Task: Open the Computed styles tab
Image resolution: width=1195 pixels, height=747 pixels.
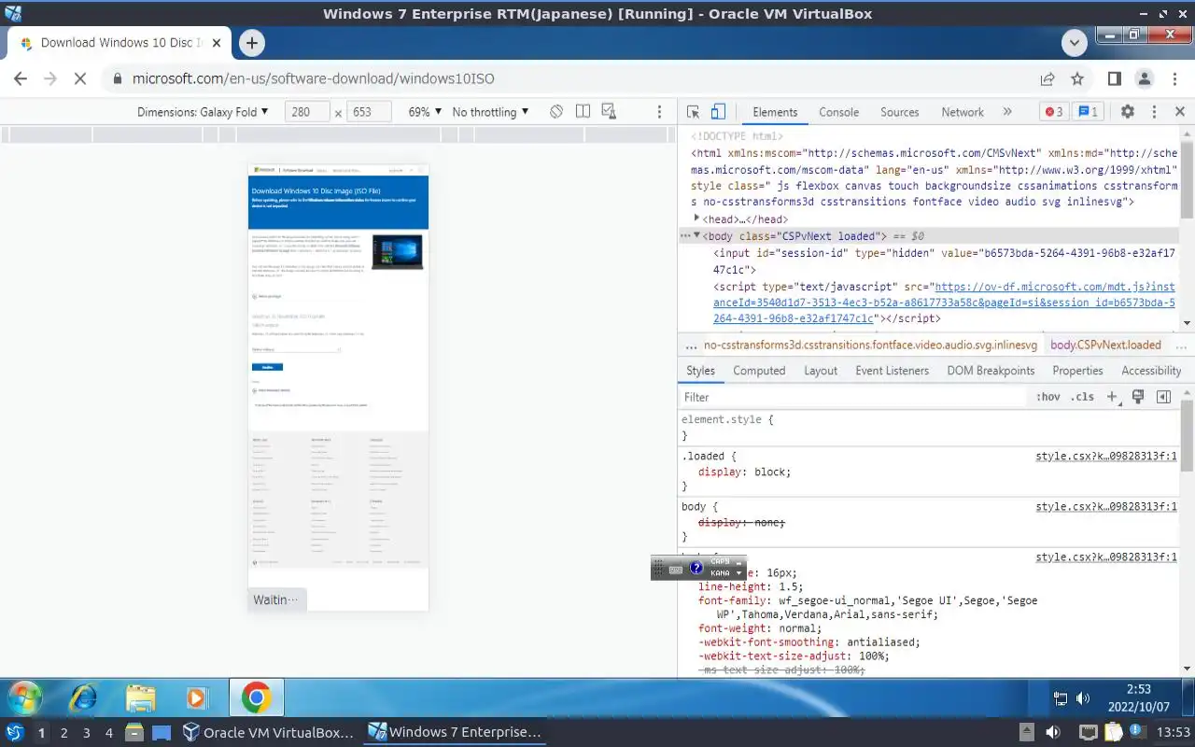Action: pos(759,371)
